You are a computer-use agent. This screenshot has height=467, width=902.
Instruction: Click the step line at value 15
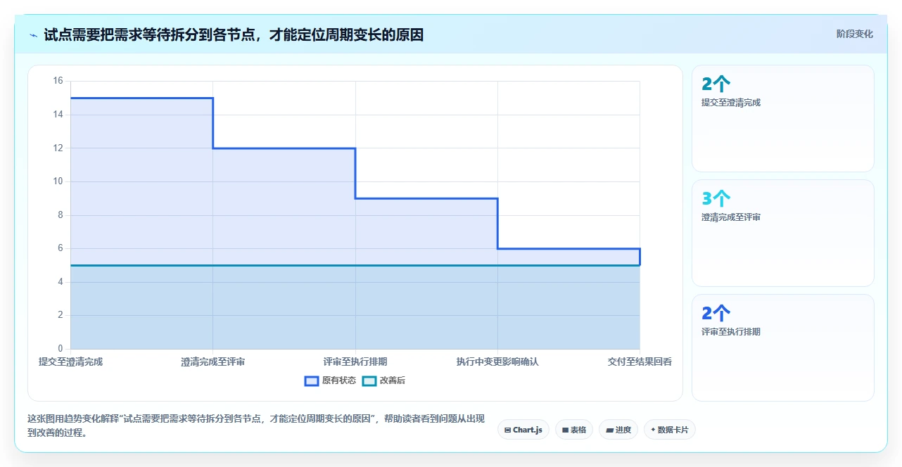click(x=141, y=98)
